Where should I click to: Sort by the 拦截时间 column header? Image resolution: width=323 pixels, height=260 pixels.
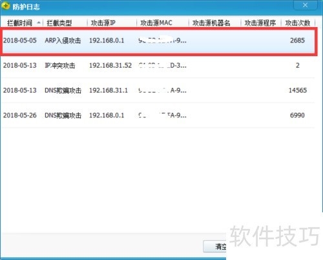(19, 23)
